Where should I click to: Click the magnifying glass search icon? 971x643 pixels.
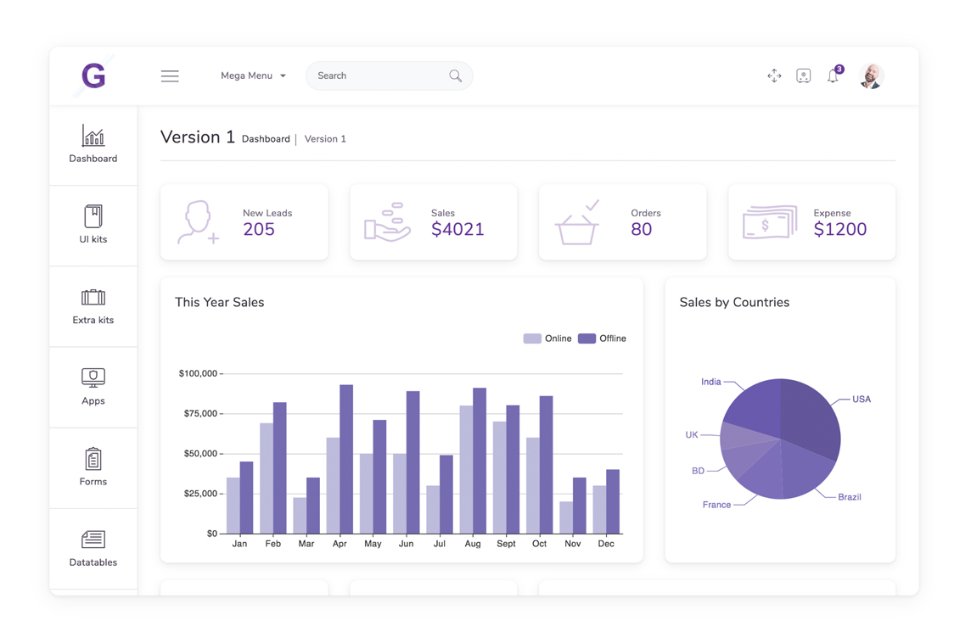click(455, 75)
